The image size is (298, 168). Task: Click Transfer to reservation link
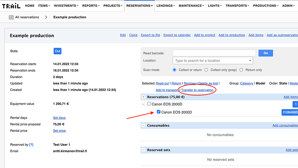(197, 90)
